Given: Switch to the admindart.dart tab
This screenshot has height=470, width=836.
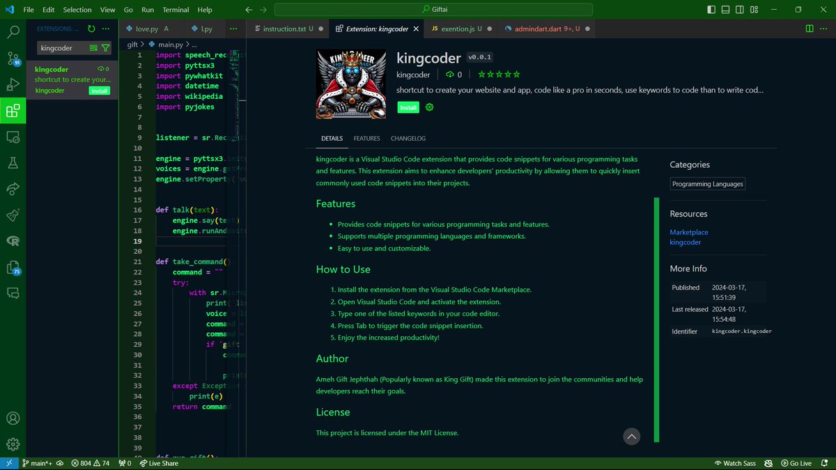Looking at the screenshot, I should (x=547, y=29).
